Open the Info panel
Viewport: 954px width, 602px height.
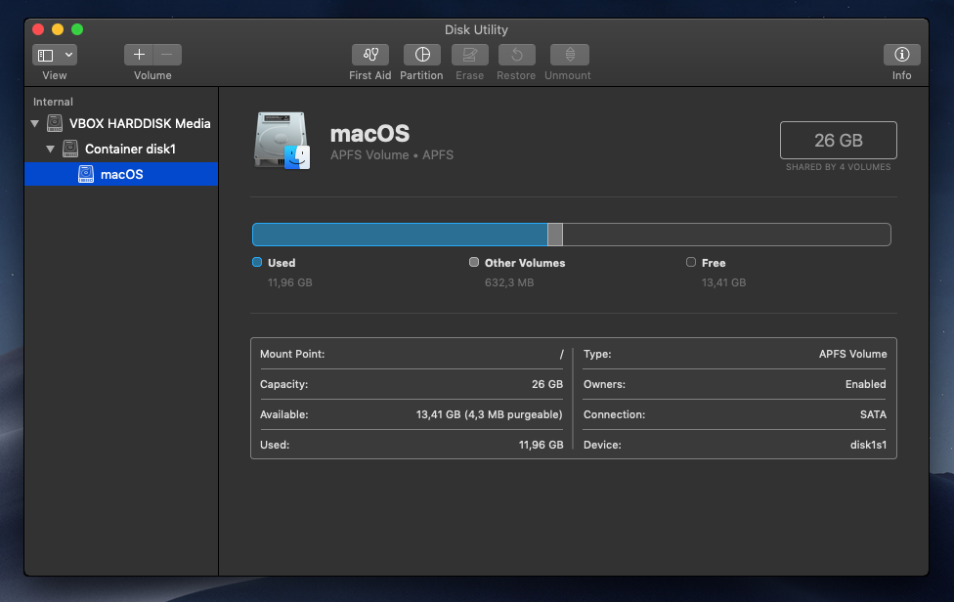[x=901, y=55]
